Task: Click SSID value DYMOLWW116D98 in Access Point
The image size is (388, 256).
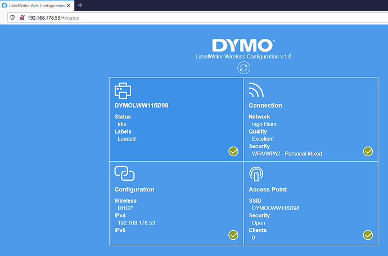Action: click(x=276, y=208)
